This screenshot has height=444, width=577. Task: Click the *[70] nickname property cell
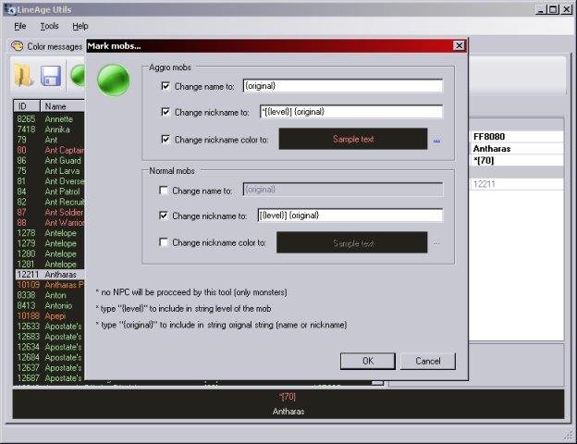pos(516,161)
